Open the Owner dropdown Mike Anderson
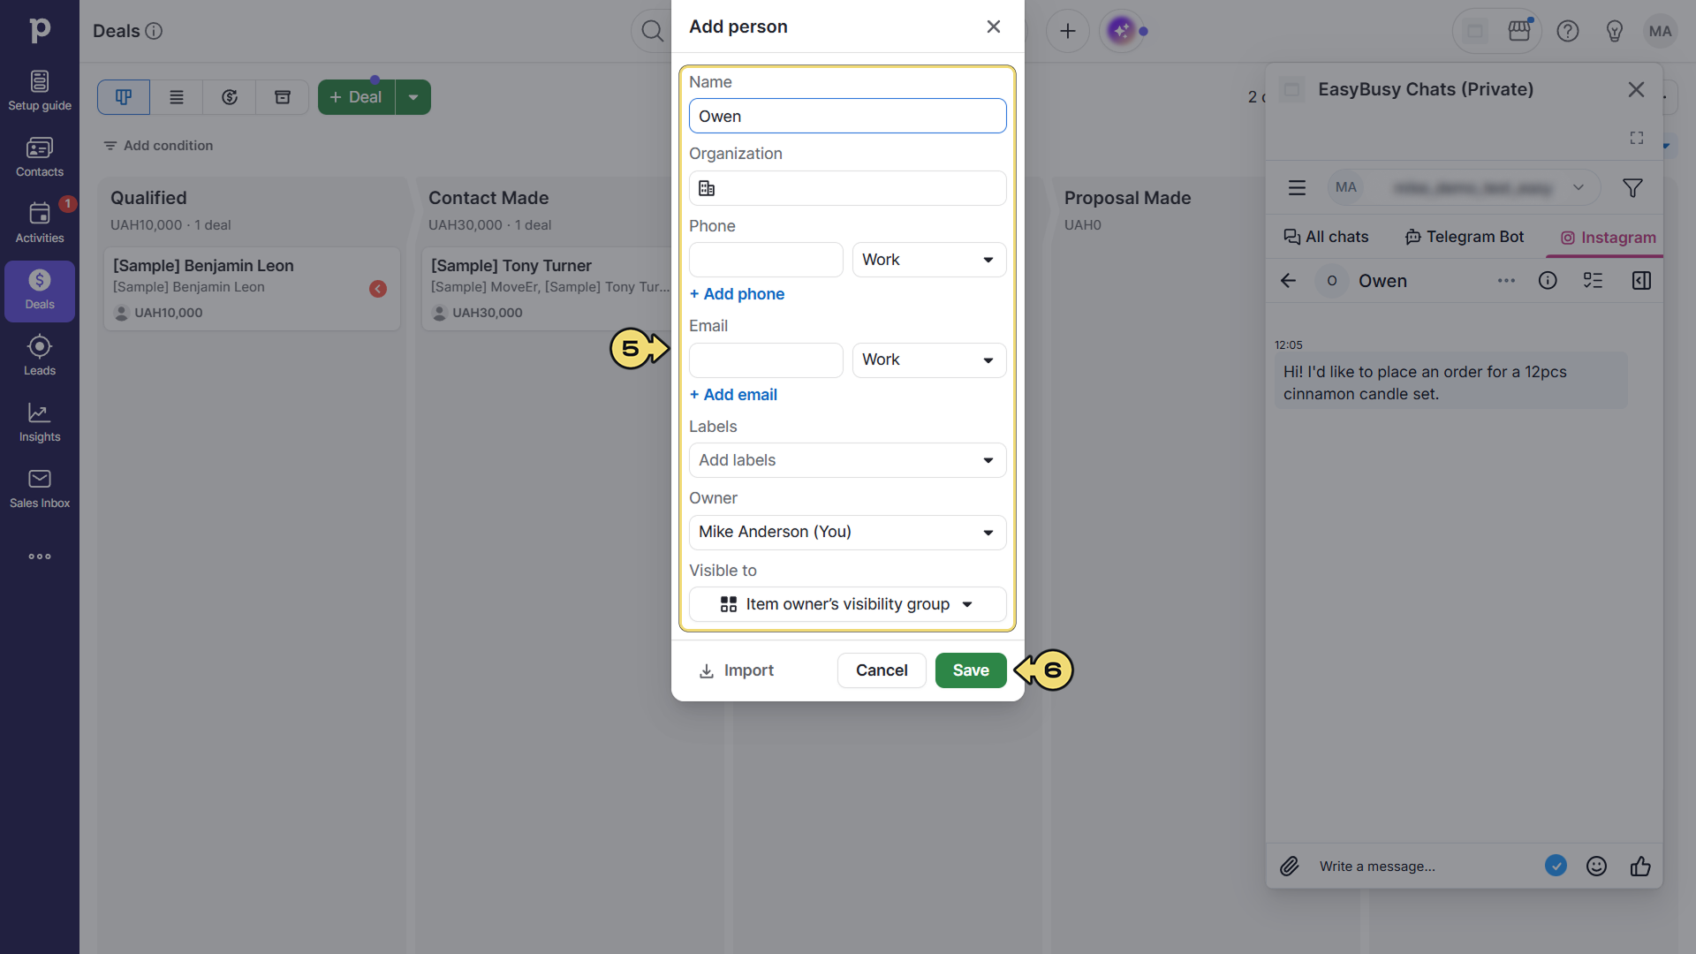 [x=847, y=533]
